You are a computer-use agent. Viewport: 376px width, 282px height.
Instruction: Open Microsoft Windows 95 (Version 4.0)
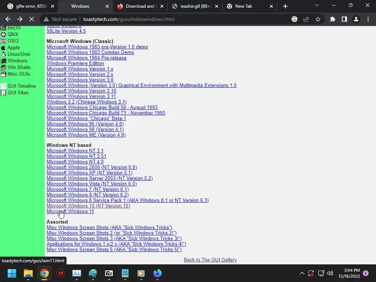(85, 124)
